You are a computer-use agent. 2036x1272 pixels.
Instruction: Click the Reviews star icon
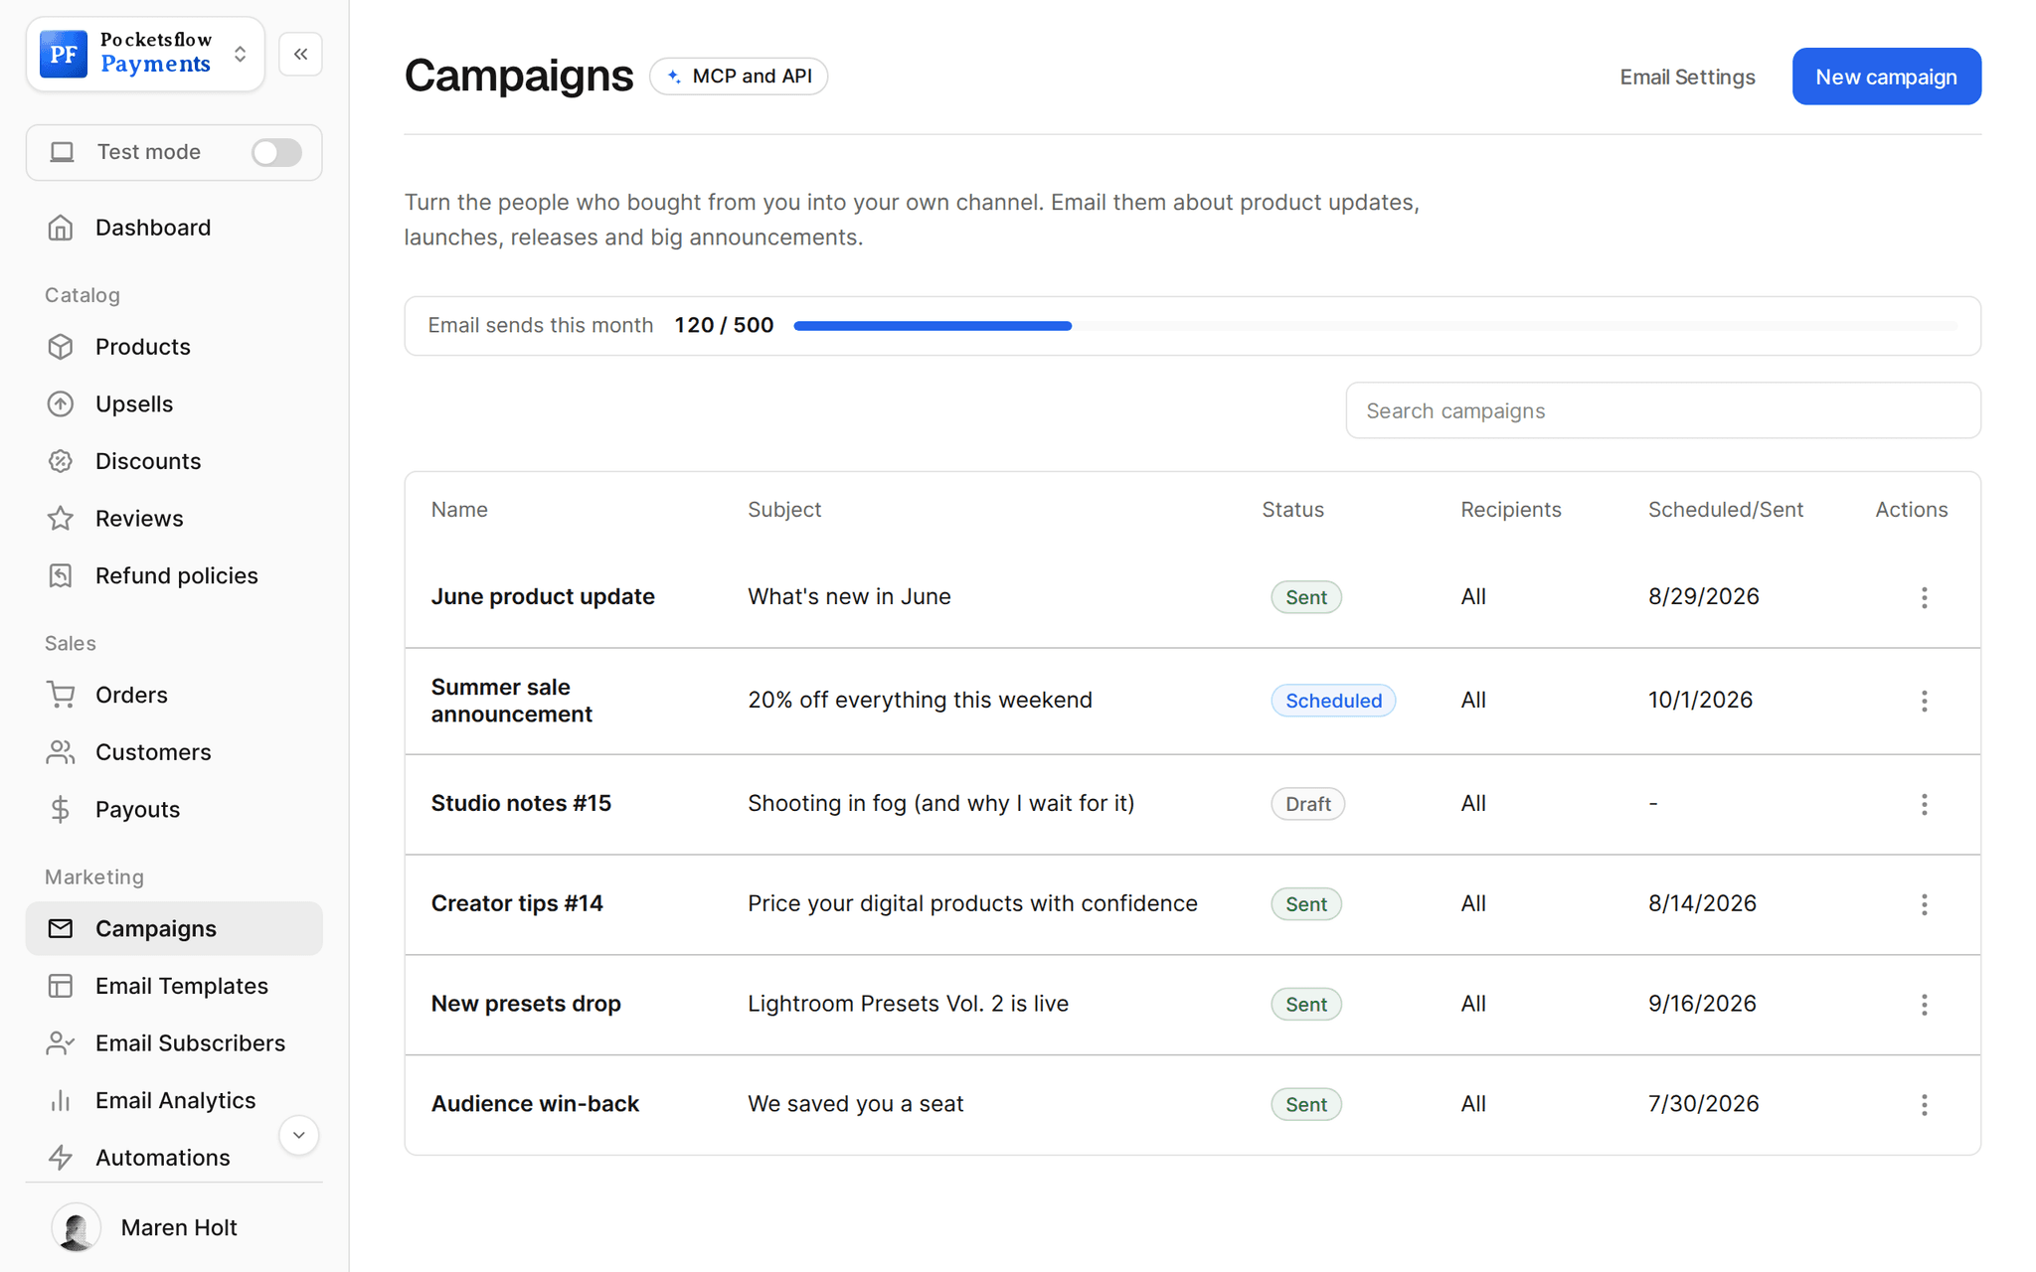click(x=61, y=519)
